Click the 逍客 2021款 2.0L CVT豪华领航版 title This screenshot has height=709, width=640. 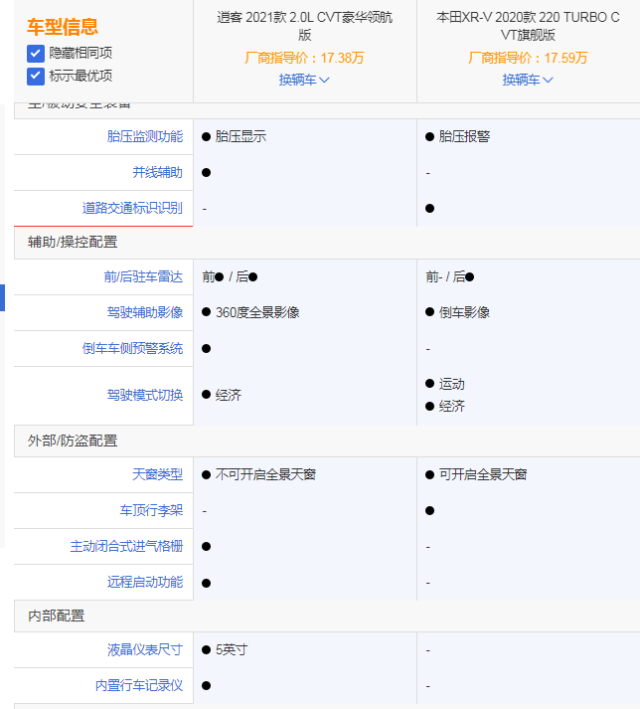coord(305,26)
